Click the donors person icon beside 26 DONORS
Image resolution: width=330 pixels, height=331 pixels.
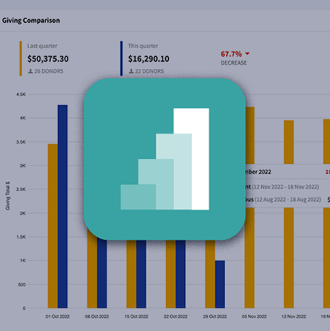point(31,71)
